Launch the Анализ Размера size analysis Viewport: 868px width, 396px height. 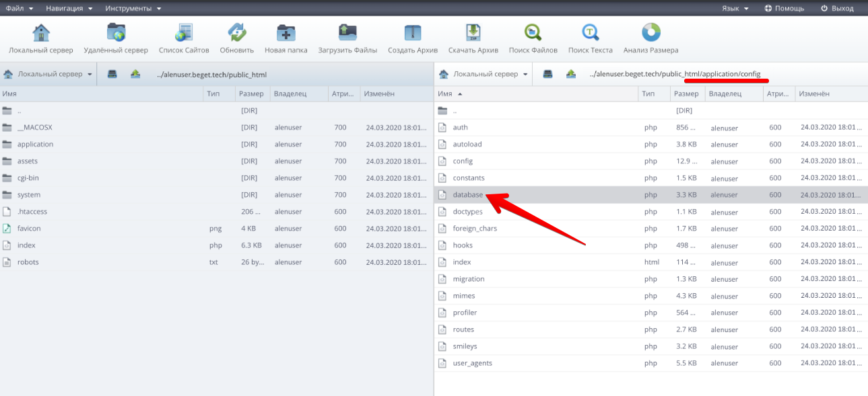(x=651, y=39)
